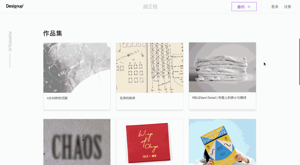Open the RELEVant Detail folded cloth thumbnail
300x165 pixels.
[222, 67]
